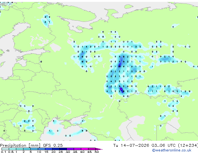The width and height of the screenshot is (198, 153).
Task: Select the 40–45 mm magenta swatch
Action: pos(85,149)
